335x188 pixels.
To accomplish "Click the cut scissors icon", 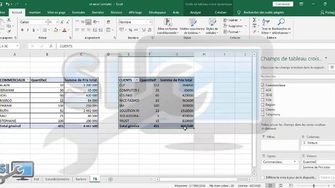I will point(9,20).
